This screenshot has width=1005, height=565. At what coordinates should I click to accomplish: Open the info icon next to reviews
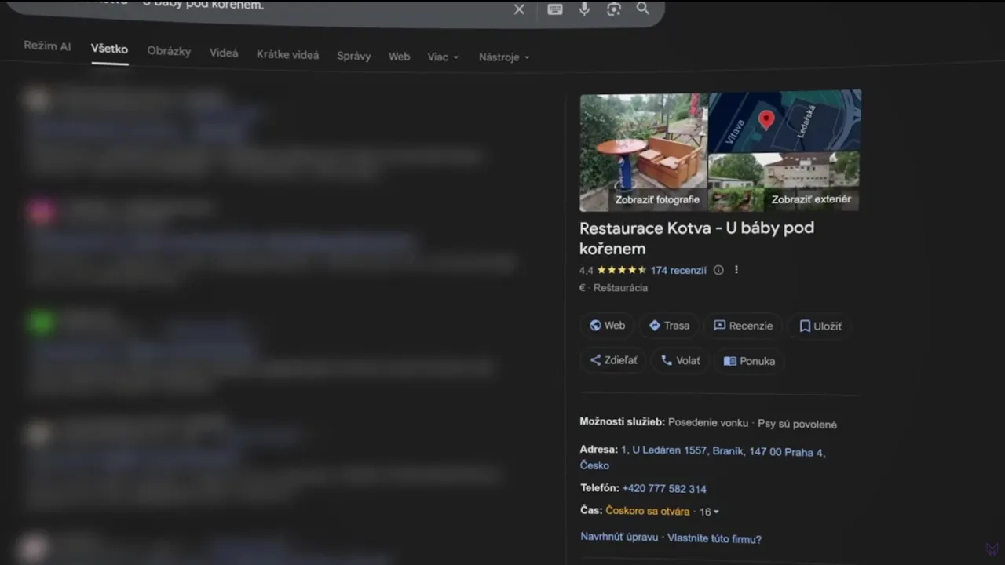[718, 270]
